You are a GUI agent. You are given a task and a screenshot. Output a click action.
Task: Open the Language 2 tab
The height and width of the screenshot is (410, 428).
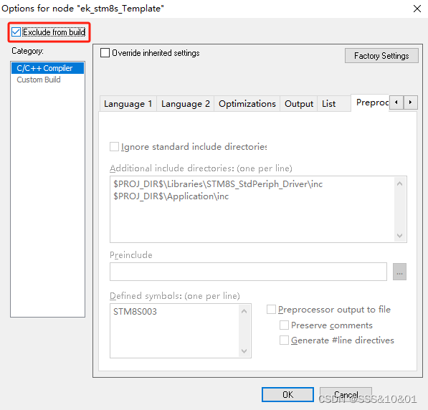tap(186, 104)
